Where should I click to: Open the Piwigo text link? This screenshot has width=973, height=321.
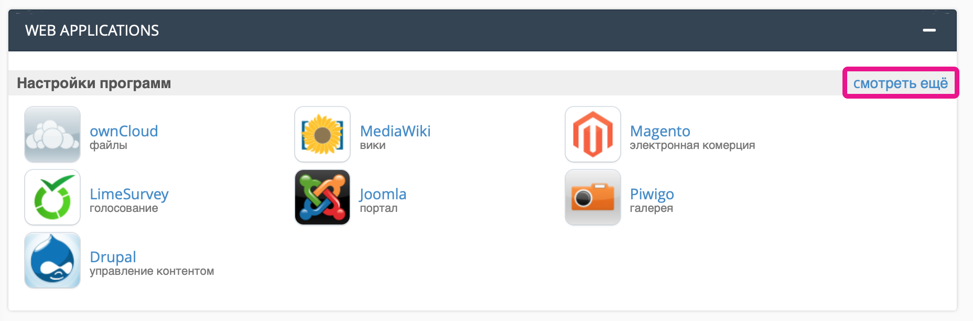(x=652, y=194)
